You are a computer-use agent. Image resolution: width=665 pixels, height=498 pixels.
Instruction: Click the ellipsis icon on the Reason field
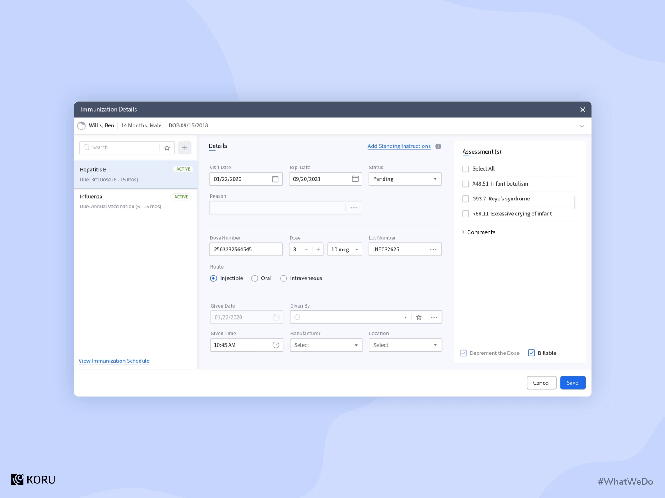point(353,207)
